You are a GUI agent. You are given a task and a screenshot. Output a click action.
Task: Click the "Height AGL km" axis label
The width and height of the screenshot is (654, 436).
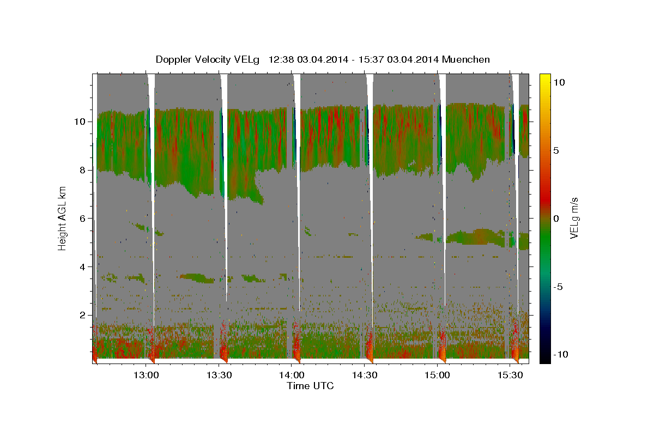click(x=62, y=218)
